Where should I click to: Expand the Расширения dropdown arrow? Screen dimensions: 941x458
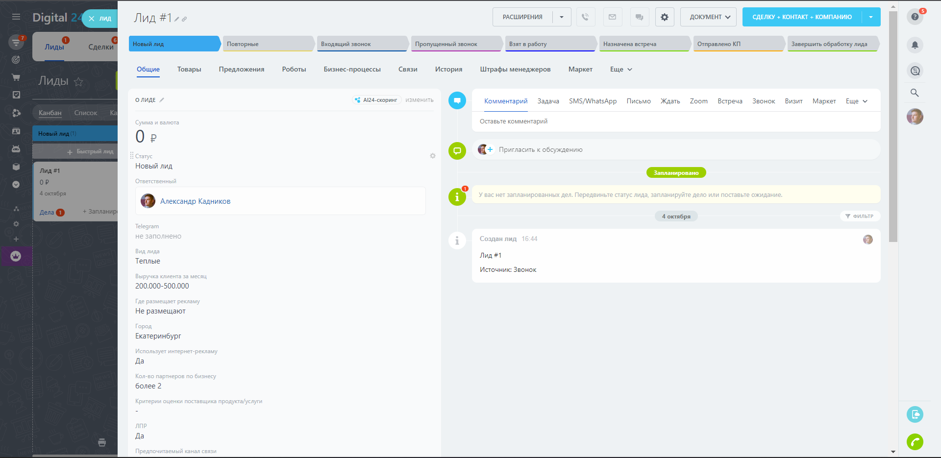pos(562,17)
